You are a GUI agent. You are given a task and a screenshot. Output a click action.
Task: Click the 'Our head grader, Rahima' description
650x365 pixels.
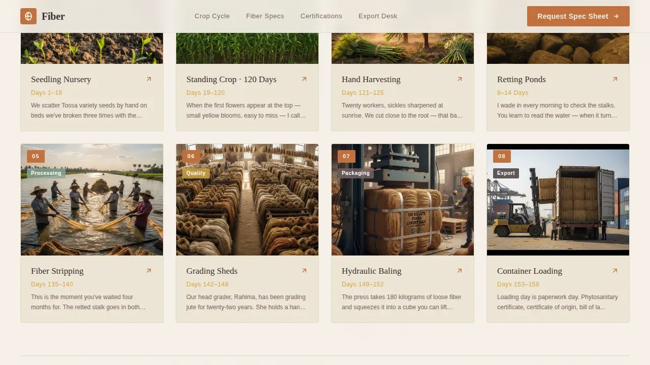click(246, 302)
